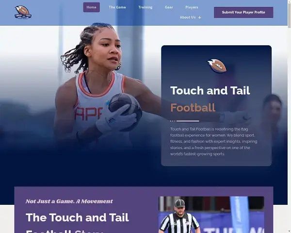The height and width of the screenshot is (233, 291).
Task: Click the football icon in the hero card
Action: [216, 66]
